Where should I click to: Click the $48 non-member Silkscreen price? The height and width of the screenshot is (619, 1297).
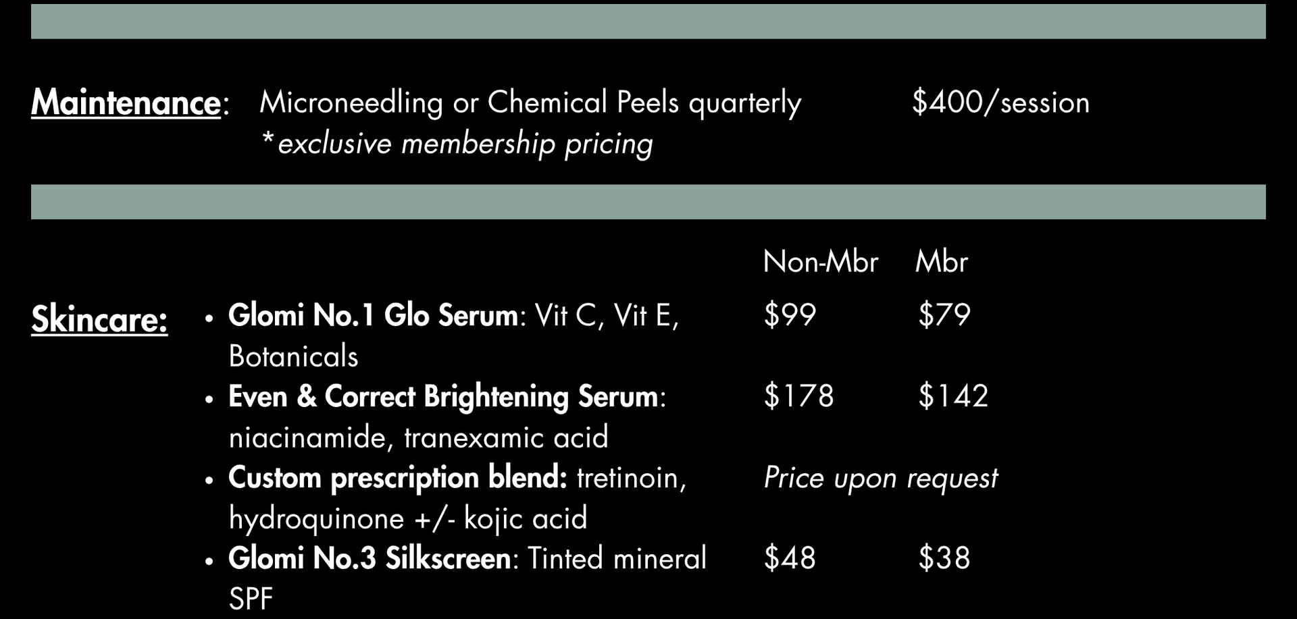(x=790, y=558)
